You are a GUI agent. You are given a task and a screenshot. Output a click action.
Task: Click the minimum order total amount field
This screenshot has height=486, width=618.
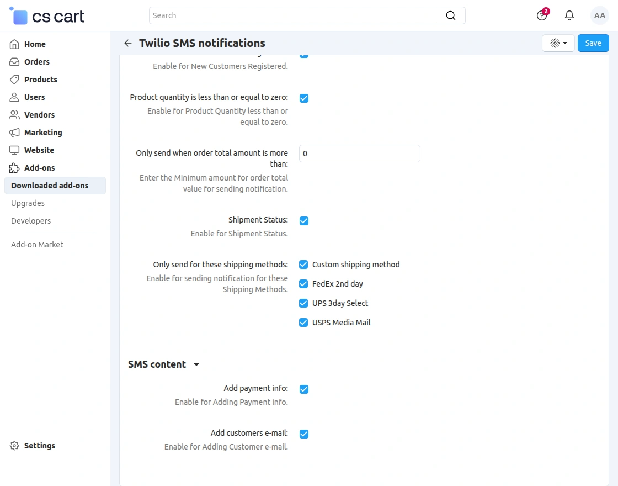coord(359,154)
